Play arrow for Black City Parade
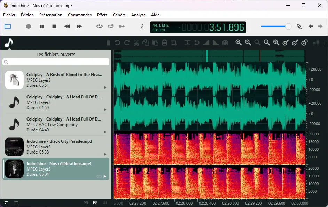The image size is (328, 207). tap(105, 154)
